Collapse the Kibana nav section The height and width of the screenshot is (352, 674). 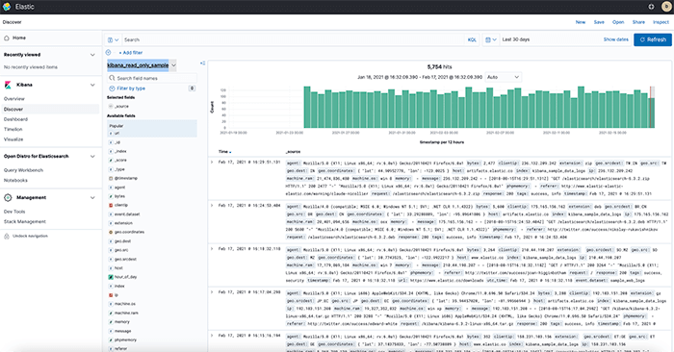point(92,85)
